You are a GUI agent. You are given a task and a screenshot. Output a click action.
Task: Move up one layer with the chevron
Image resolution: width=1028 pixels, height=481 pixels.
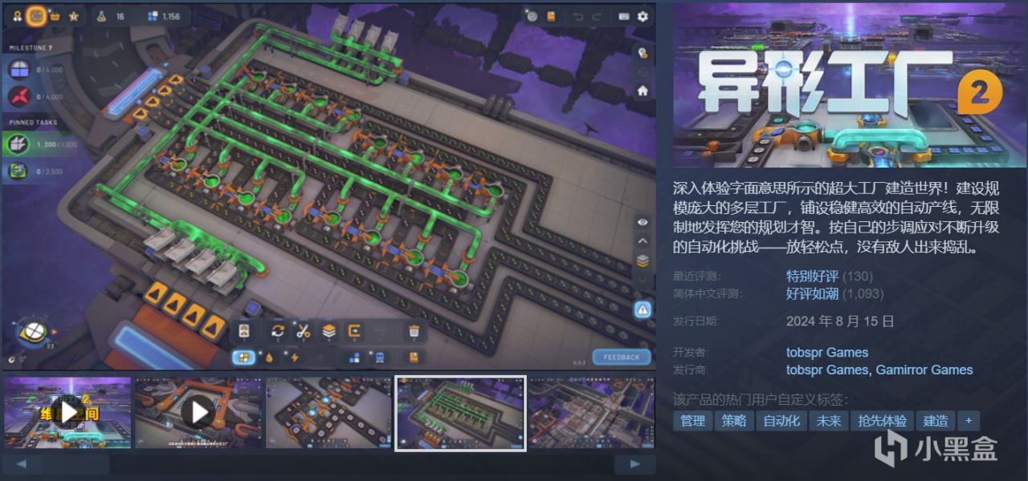click(642, 240)
